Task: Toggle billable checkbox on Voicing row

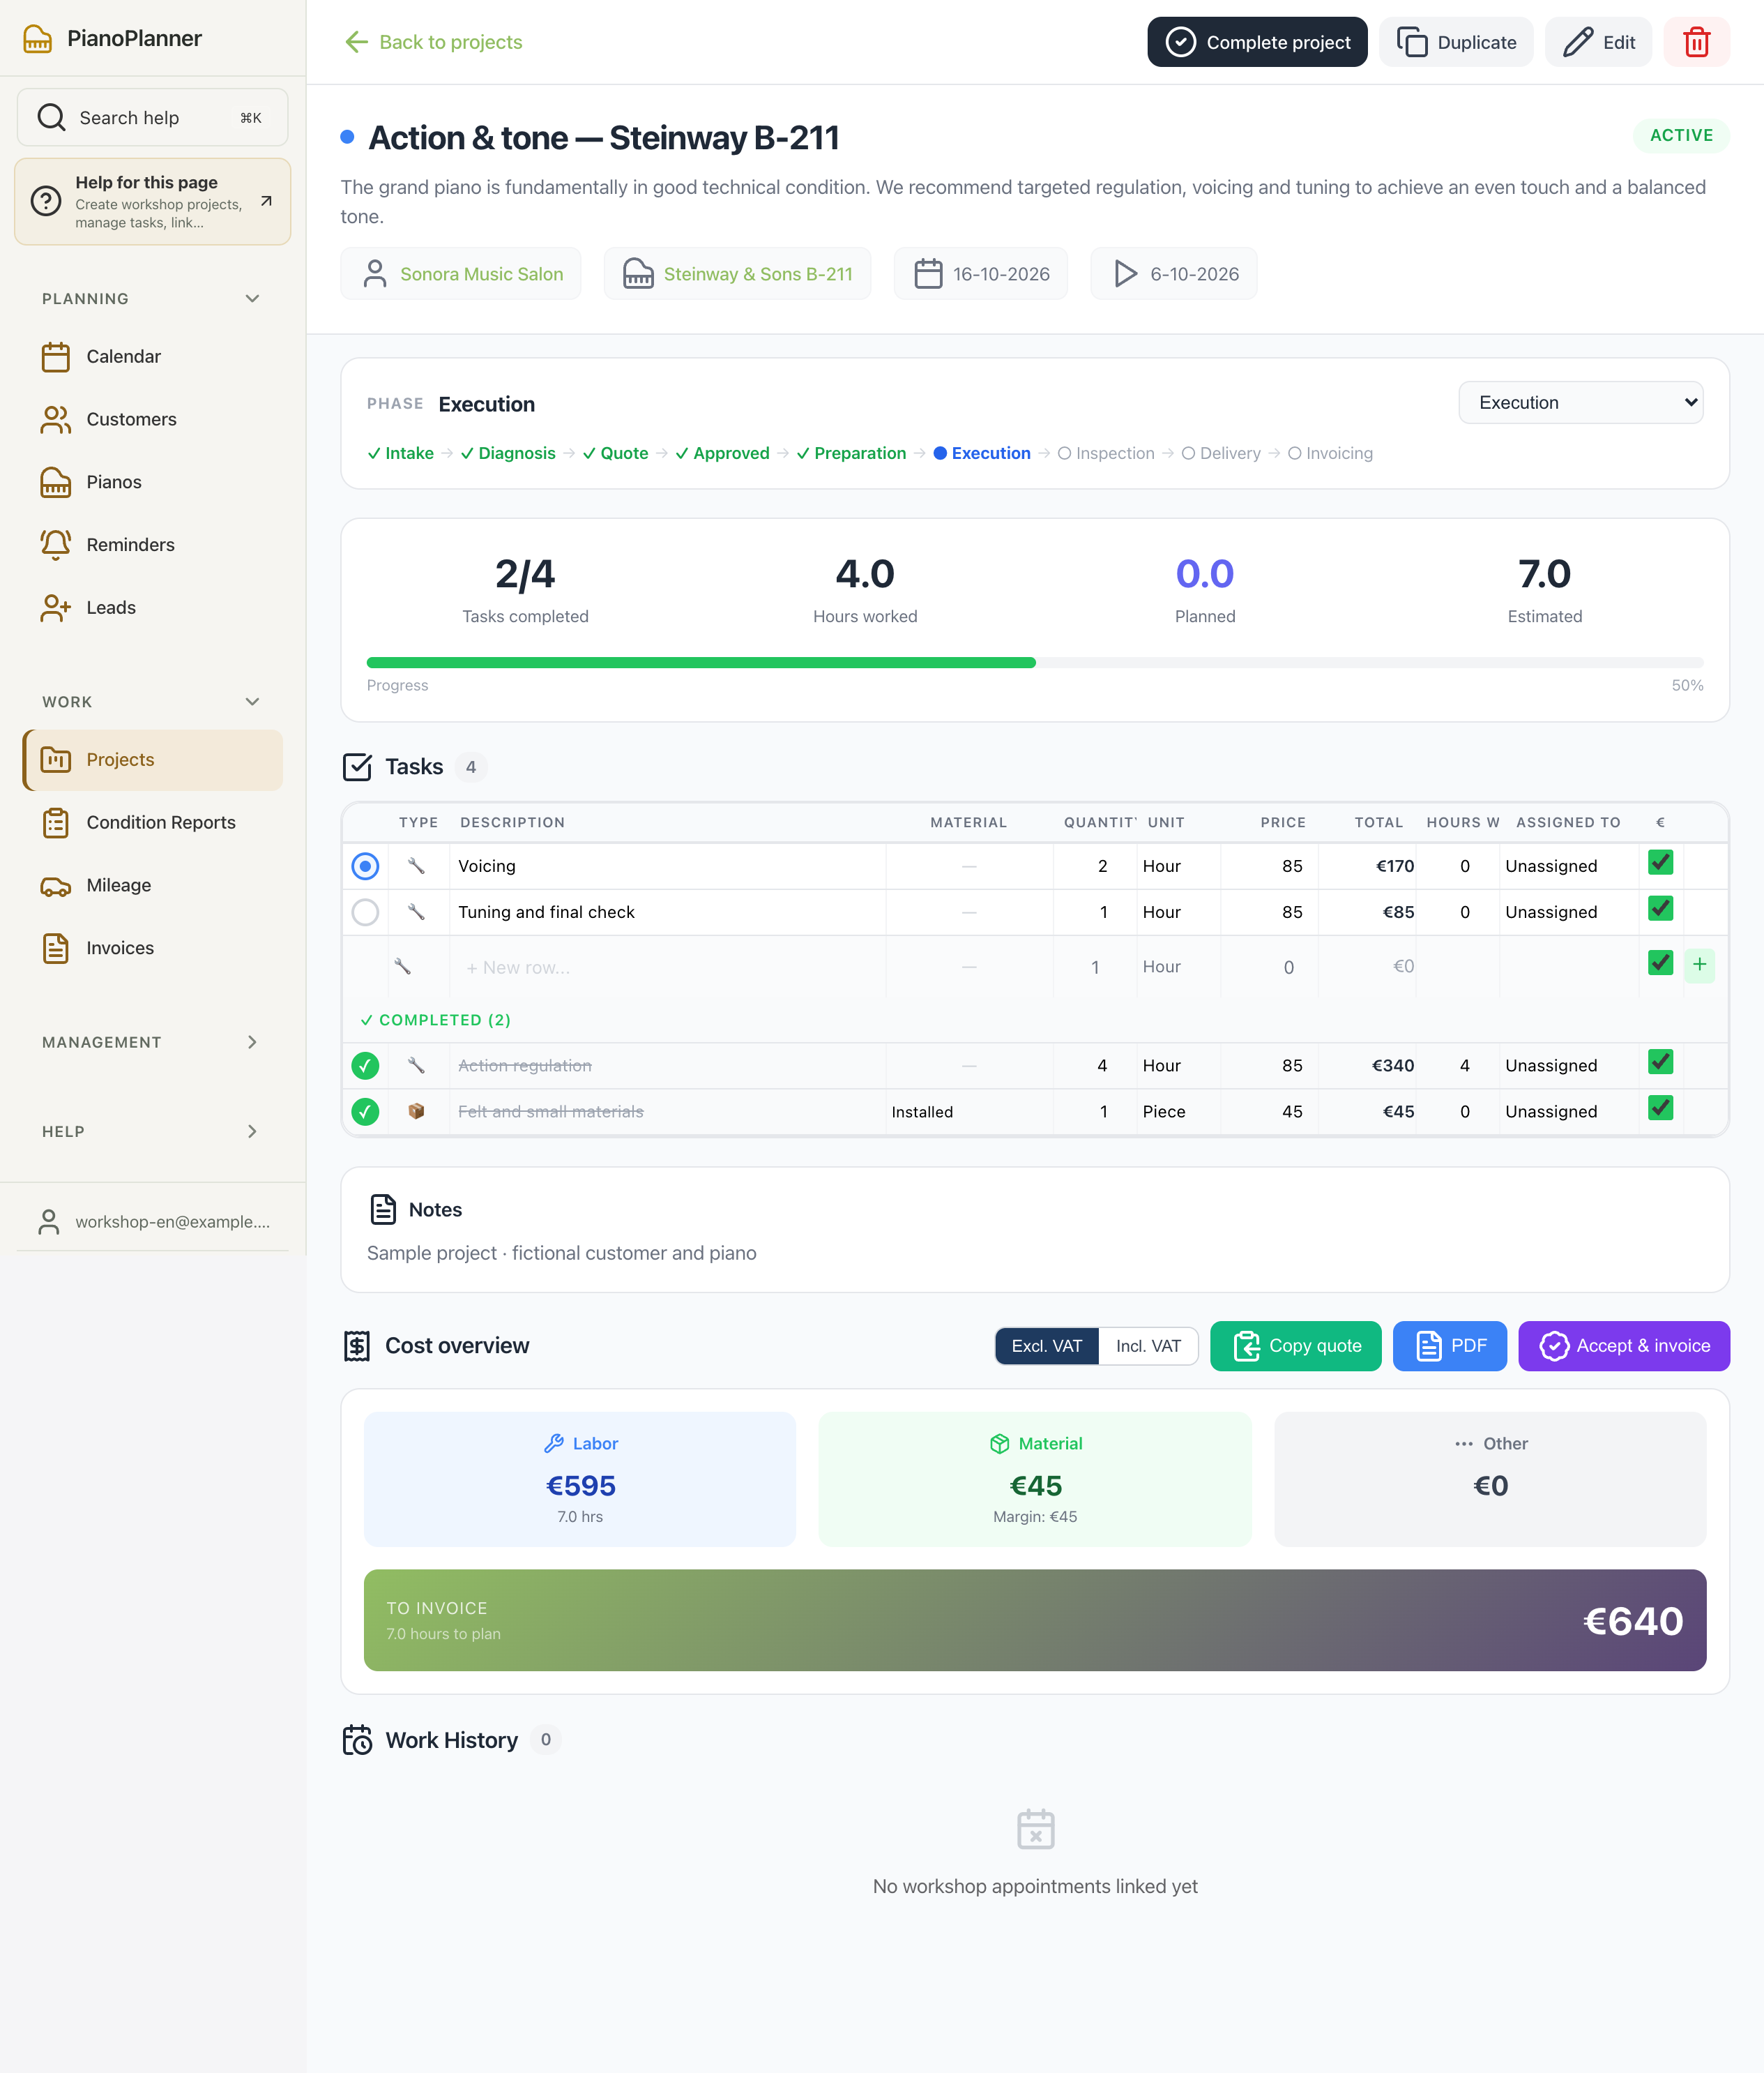Action: pyautogui.click(x=1660, y=862)
